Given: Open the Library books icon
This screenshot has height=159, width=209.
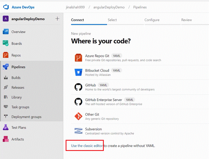Looking at the screenshot, I should coord(6,97).
